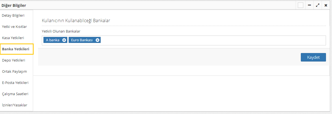Go to Kasa Yetkileri section

(x=13, y=38)
